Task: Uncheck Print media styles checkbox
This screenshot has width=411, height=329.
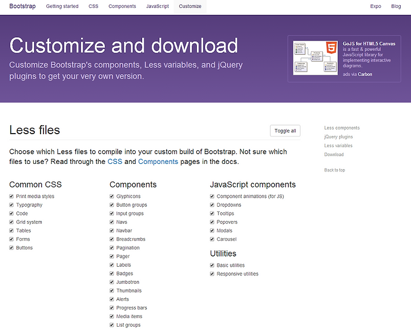Action: [11, 196]
